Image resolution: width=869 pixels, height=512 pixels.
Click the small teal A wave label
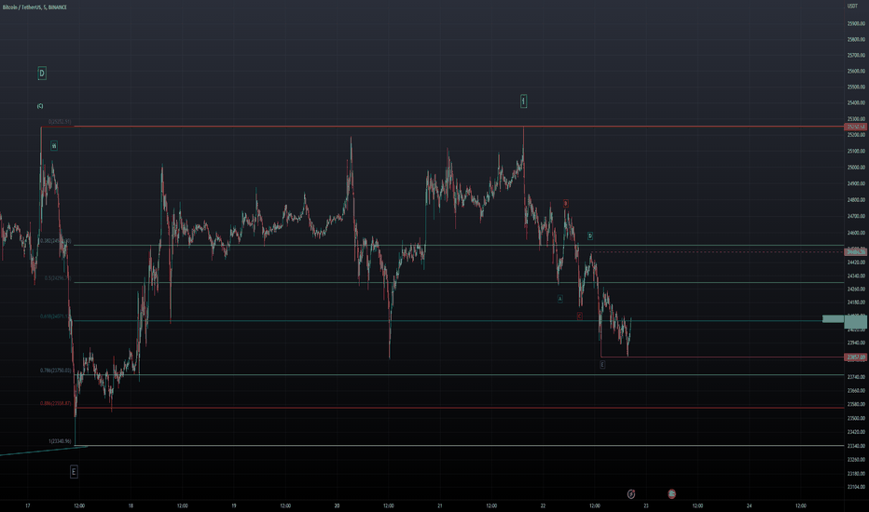[559, 299]
